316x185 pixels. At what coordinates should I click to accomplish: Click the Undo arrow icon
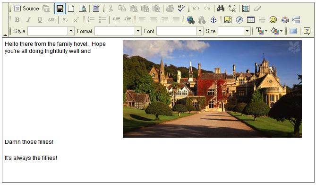pyautogui.click(x=196, y=9)
